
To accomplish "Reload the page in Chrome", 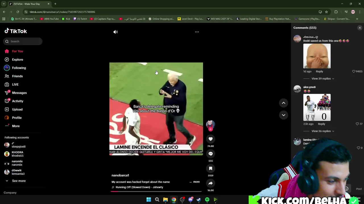I will click(x=18, y=12).
